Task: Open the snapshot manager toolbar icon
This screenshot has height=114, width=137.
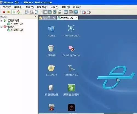Action: point(36,12)
